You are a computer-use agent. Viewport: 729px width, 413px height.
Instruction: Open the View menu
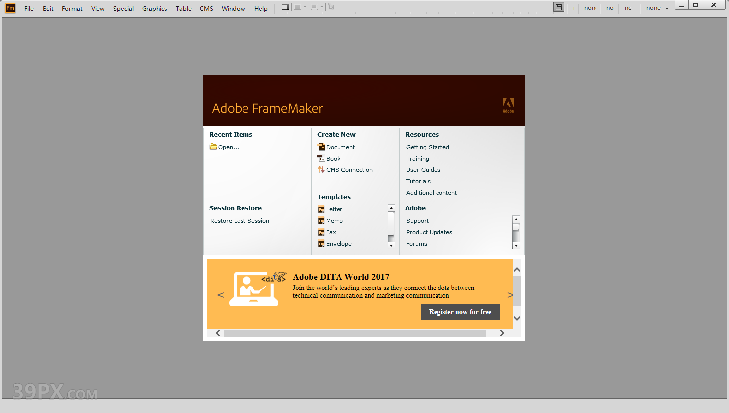pyautogui.click(x=98, y=8)
